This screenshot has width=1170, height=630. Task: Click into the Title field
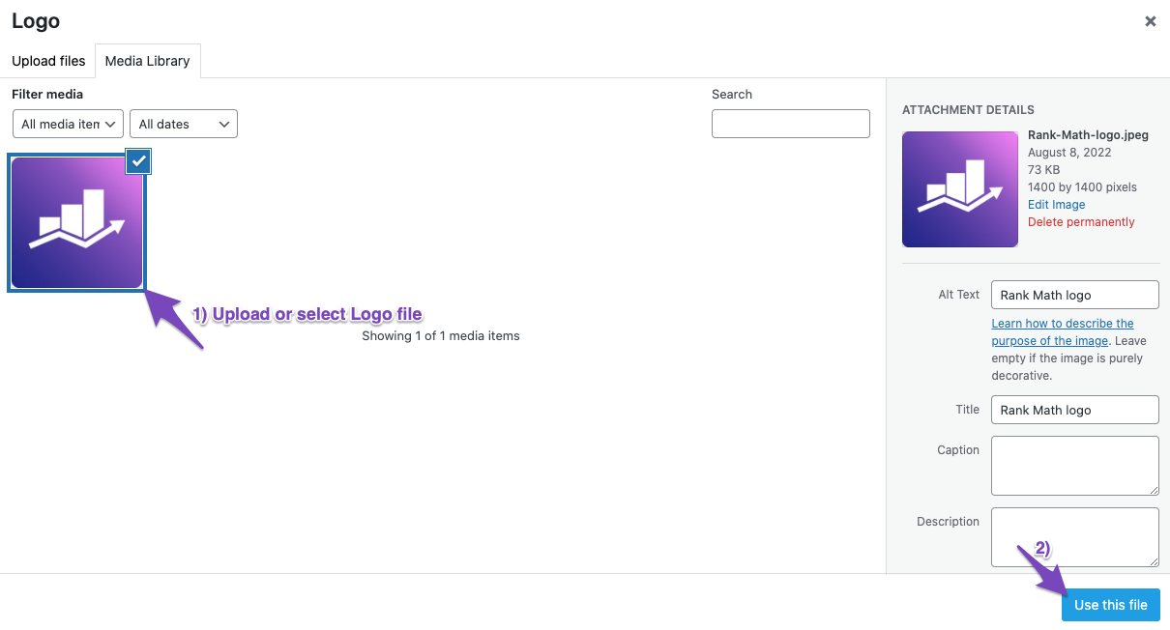click(1075, 410)
